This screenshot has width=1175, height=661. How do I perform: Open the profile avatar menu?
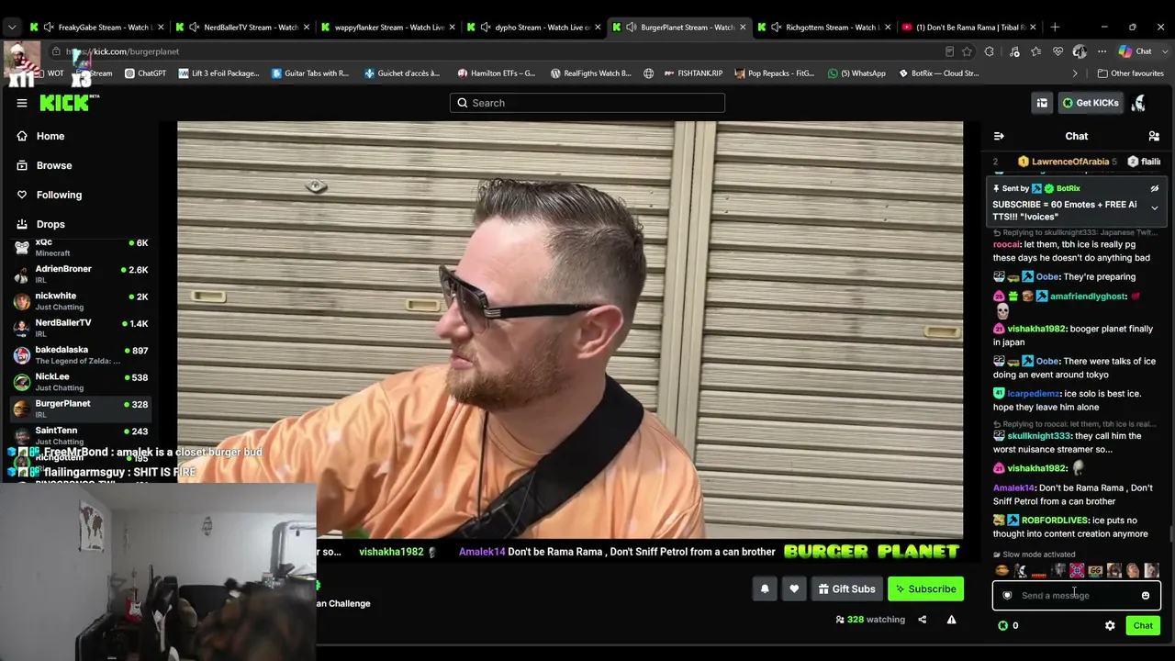tap(1139, 103)
